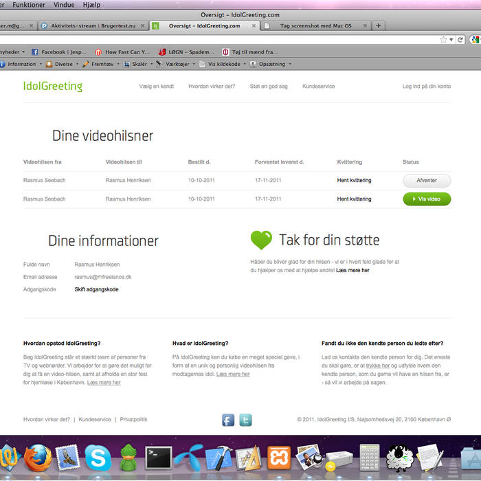Switch to Tag screenshot med Mac OS tab
This screenshot has width=481, height=481.
coord(315,26)
